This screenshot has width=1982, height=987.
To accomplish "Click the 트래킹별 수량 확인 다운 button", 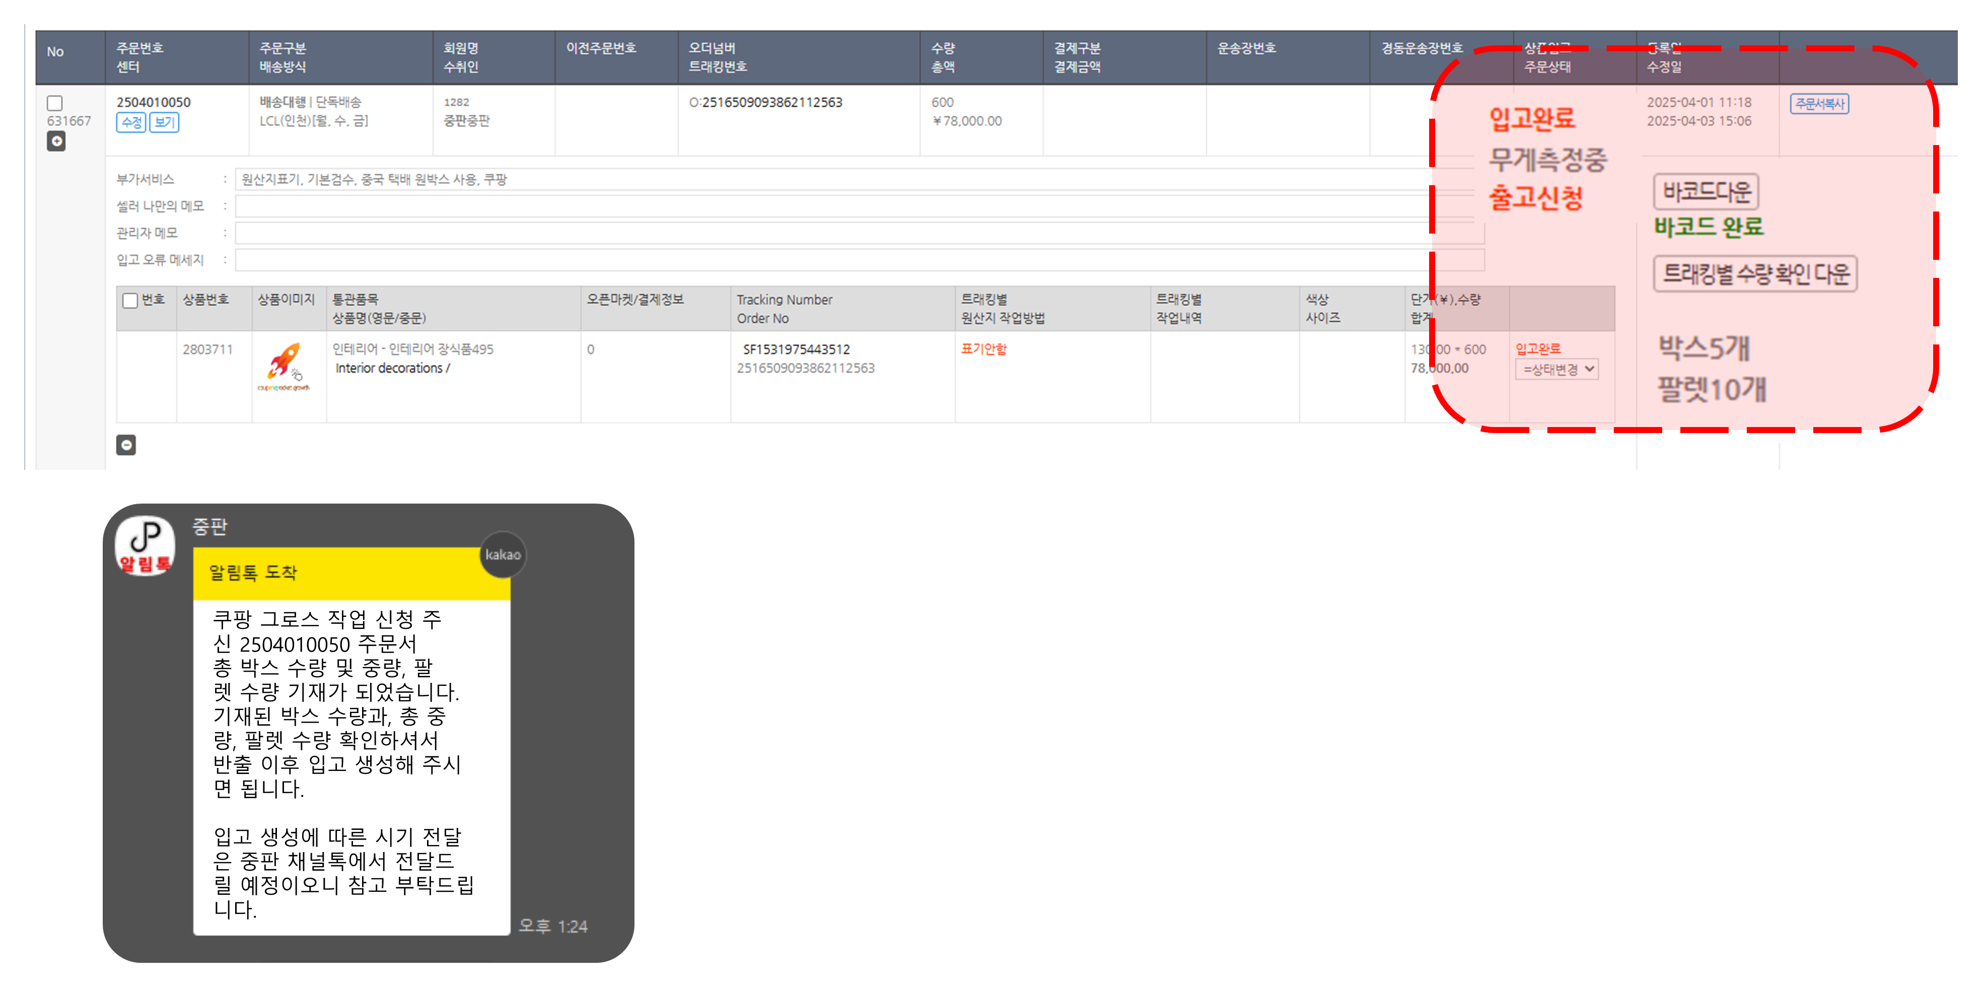I will [x=1755, y=273].
